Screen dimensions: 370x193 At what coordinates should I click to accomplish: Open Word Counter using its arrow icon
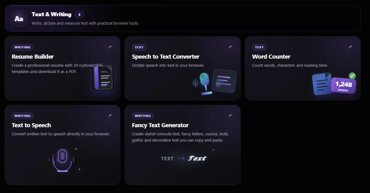pyautogui.click(x=350, y=47)
